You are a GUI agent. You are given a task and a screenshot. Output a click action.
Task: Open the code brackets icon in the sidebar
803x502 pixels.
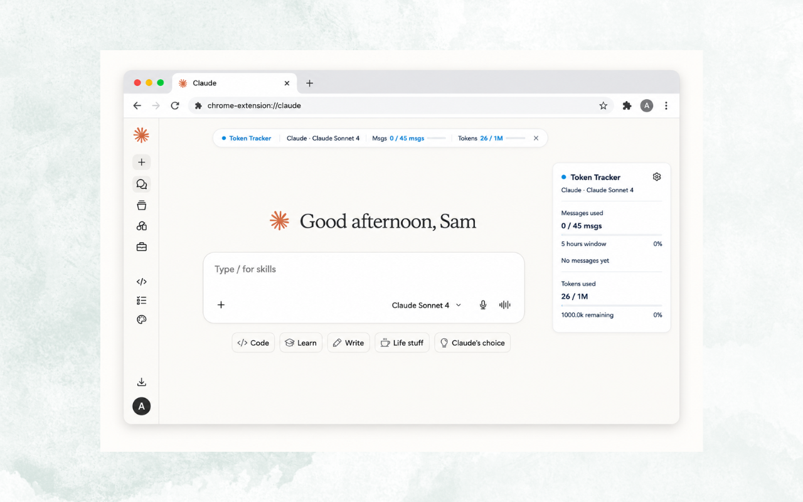click(142, 282)
